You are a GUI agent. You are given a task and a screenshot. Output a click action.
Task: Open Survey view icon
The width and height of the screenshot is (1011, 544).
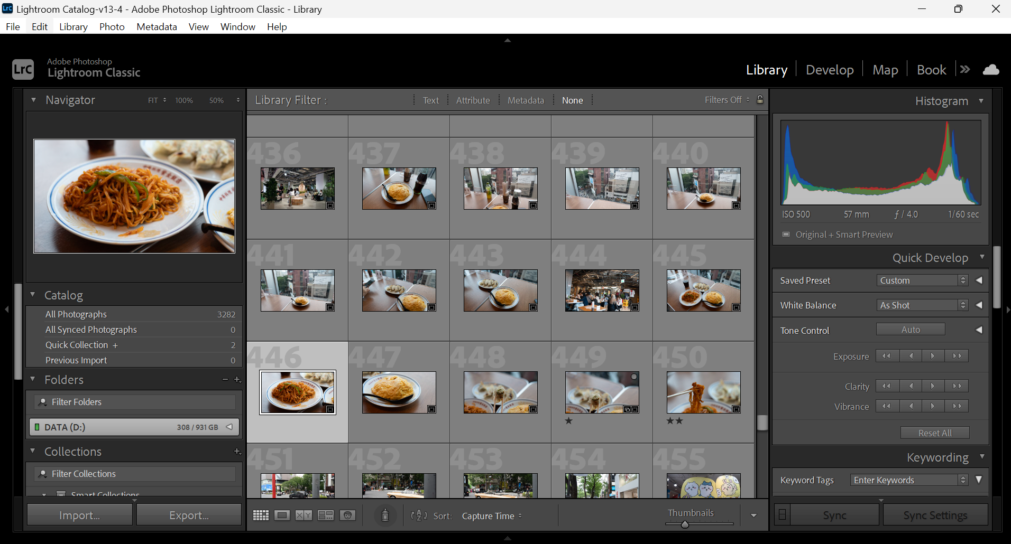pyautogui.click(x=325, y=515)
